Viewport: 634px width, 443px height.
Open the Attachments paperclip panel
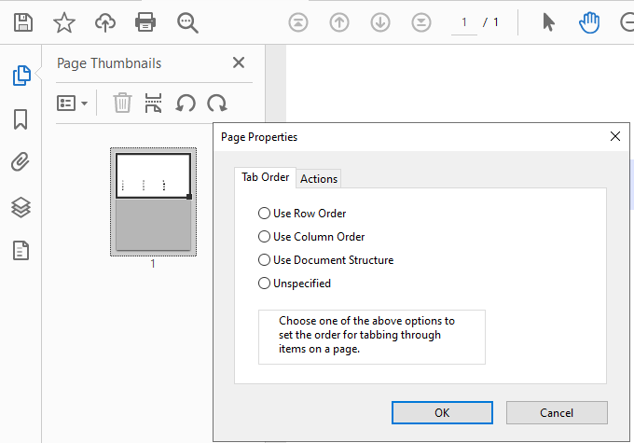(x=21, y=162)
